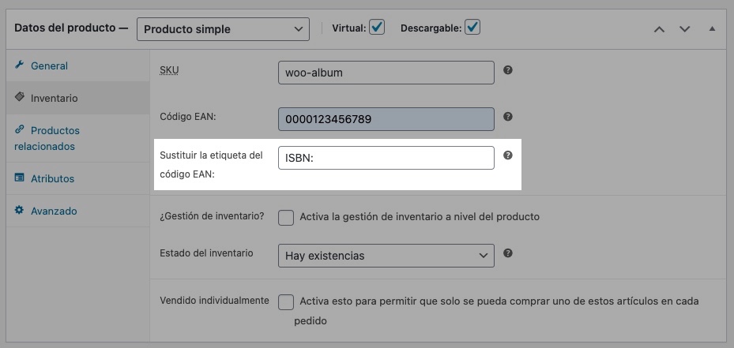Open the Atributos tab

pos(52,178)
